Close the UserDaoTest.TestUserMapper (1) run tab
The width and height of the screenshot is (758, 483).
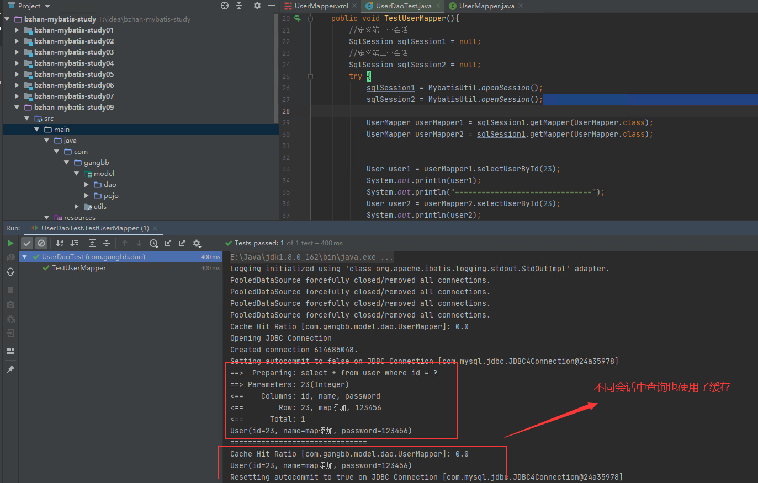155,228
